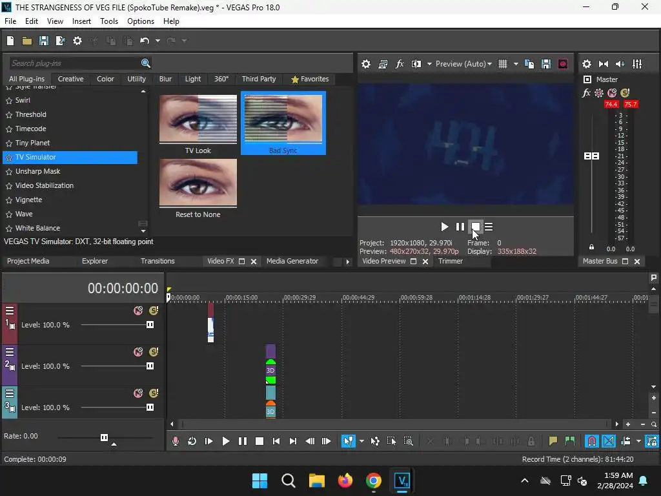Expand the overlays dropdown arrow

tap(516, 64)
